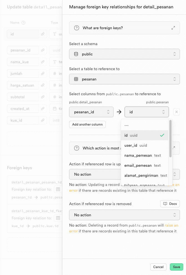Click the table icon in detail_pesanan_kue_id_fkey foreign key
The width and height of the screenshot is (186, 275).
pos(58,218)
